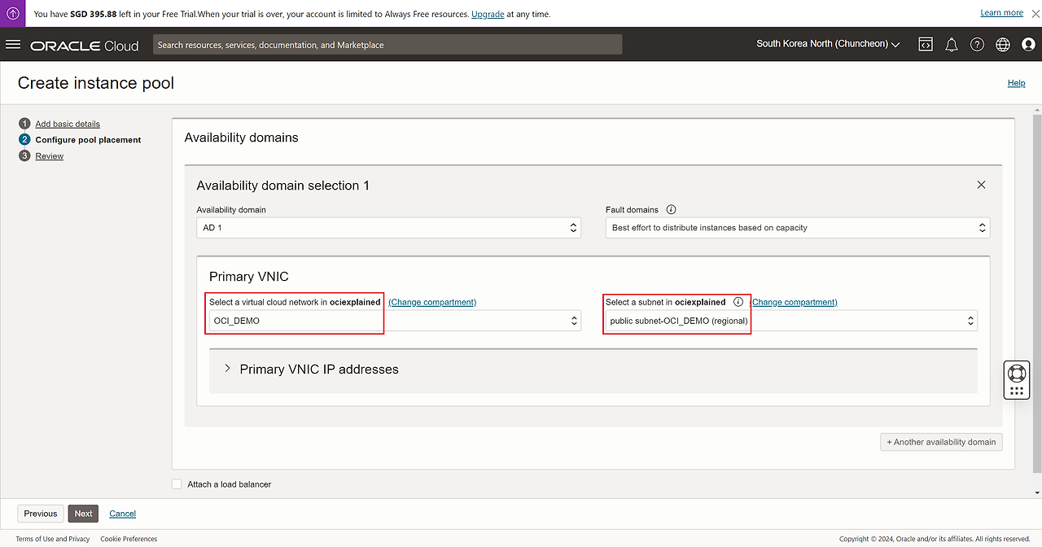Viewport: 1042px width, 547px height.
Task: Close Availability domain selection 1
Action: [x=981, y=185]
